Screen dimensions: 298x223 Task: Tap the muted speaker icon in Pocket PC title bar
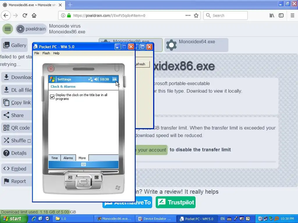click(97, 79)
